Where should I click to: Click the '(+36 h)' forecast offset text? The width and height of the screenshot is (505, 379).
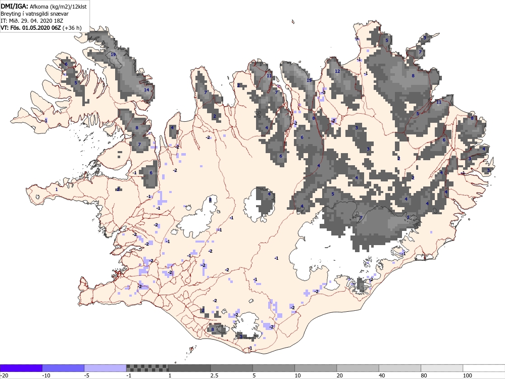pyautogui.click(x=72, y=28)
